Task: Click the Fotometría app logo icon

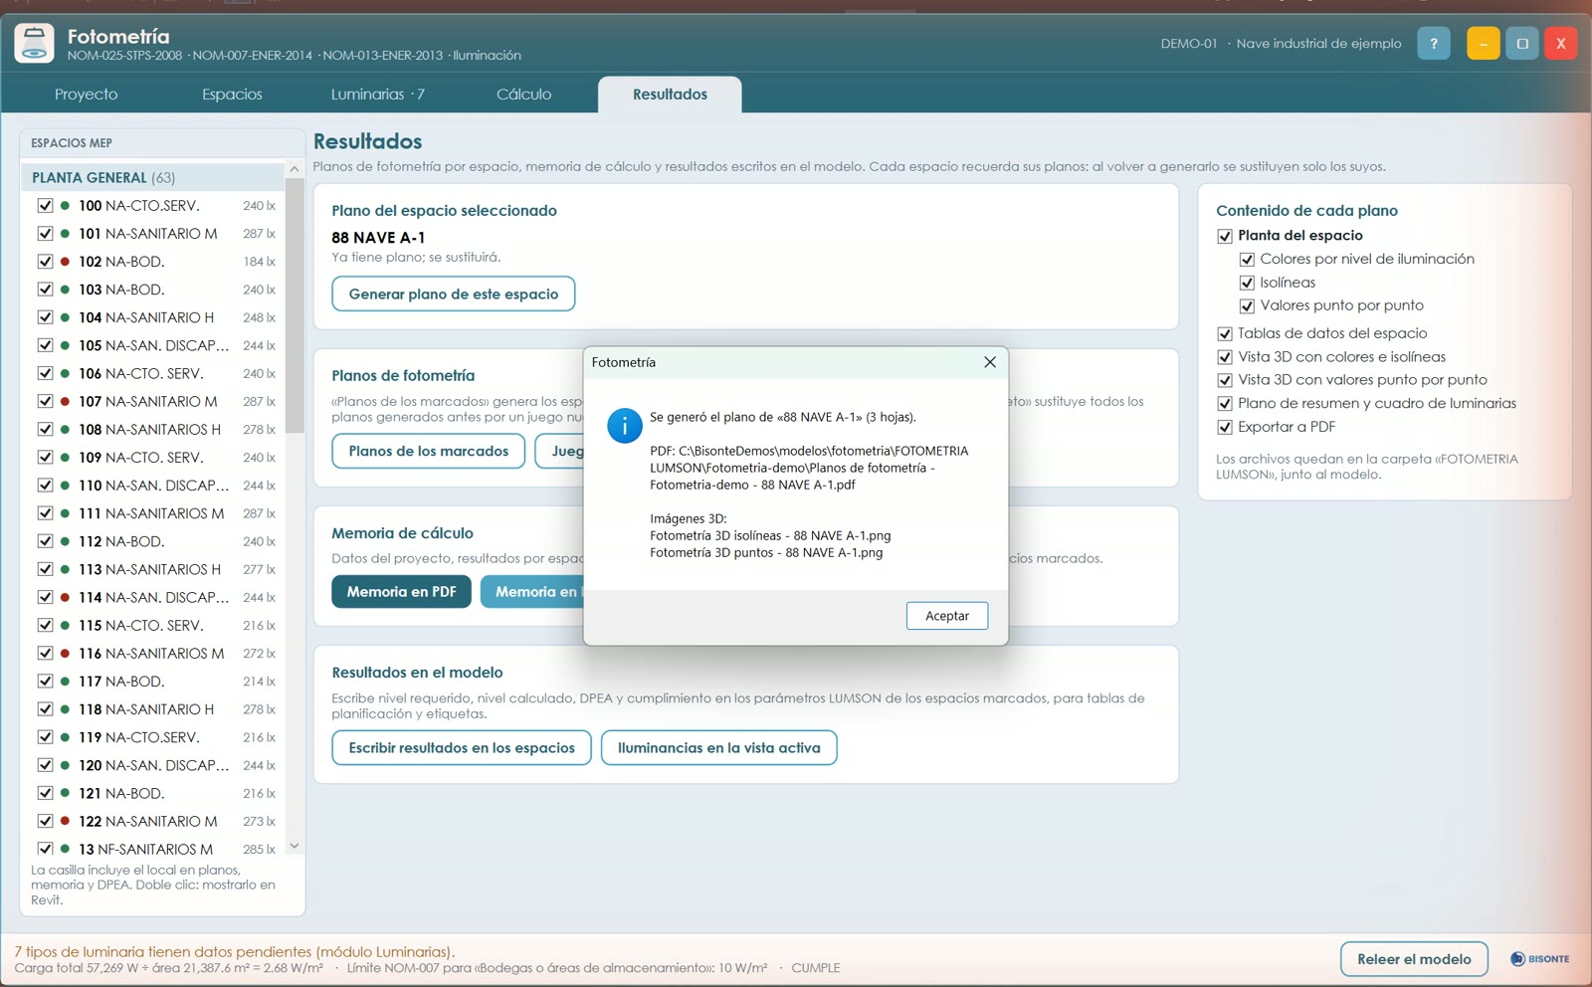Action: tap(34, 44)
